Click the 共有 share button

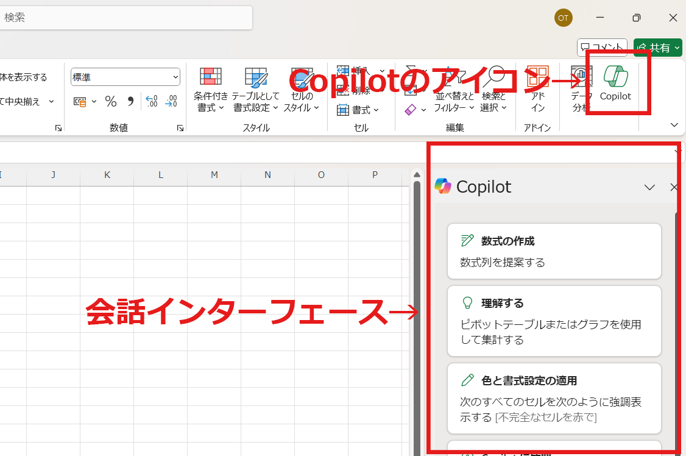(x=654, y=48)
